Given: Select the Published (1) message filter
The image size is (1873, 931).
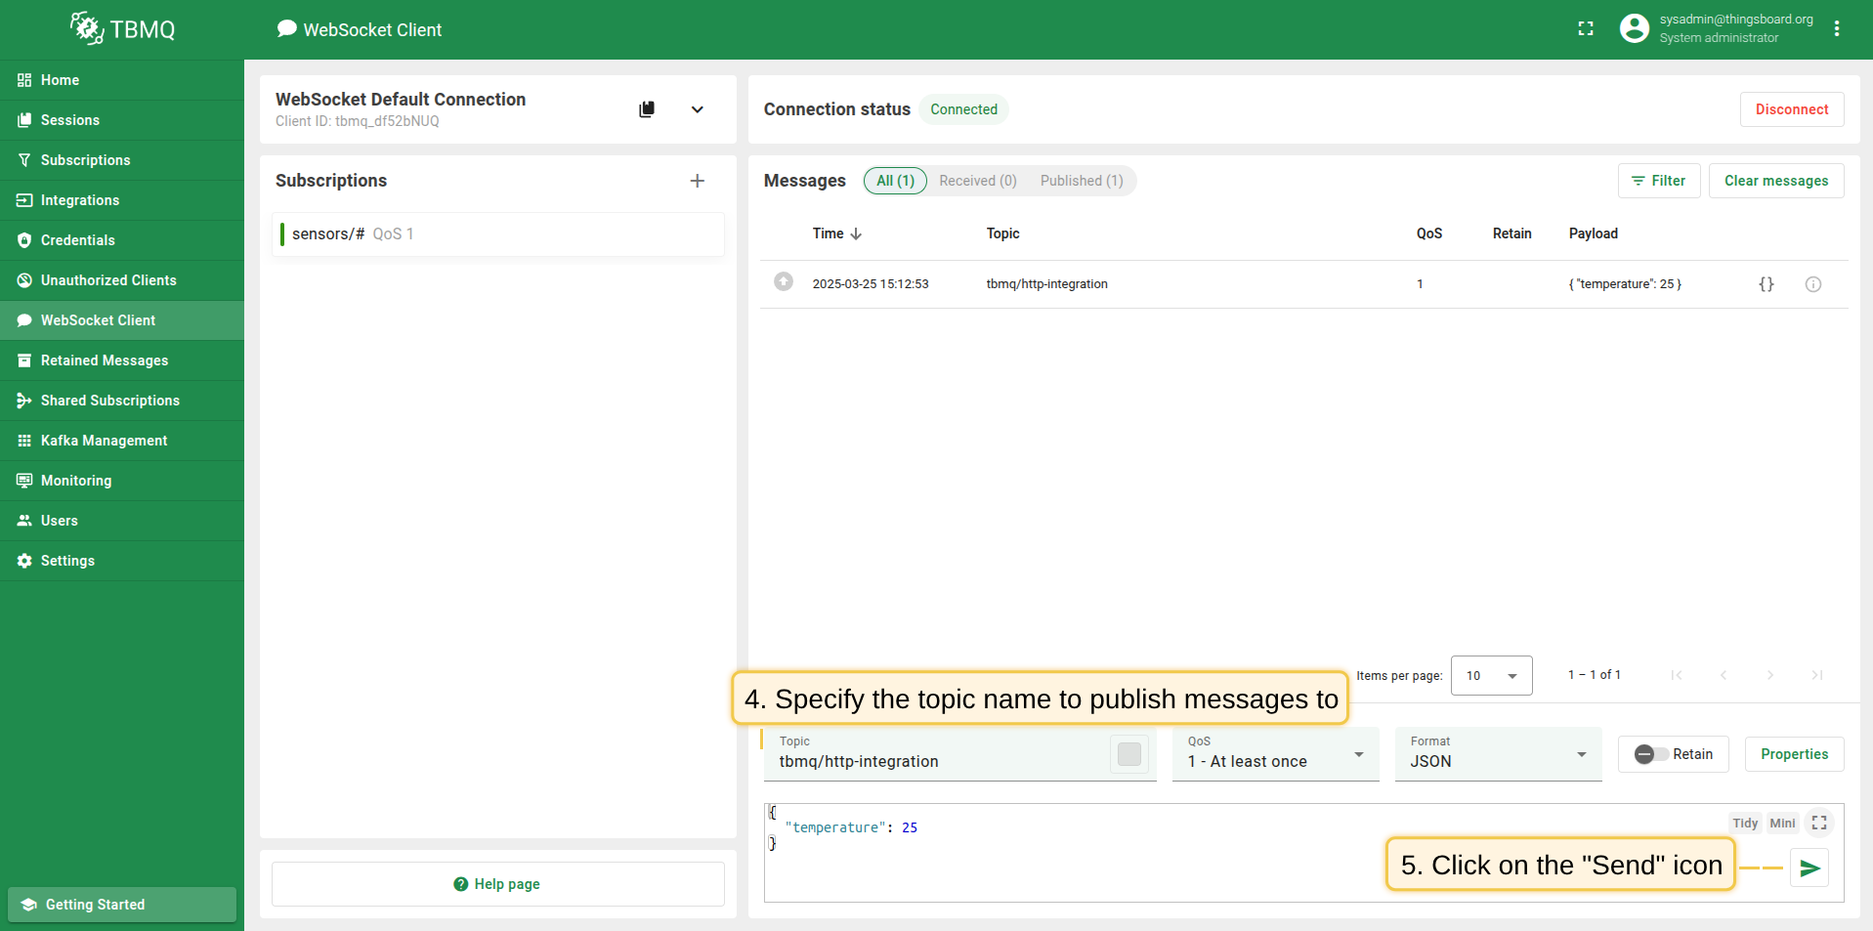Looking at the screenshot, I should pyautogui.click(x=1081, y=181).
